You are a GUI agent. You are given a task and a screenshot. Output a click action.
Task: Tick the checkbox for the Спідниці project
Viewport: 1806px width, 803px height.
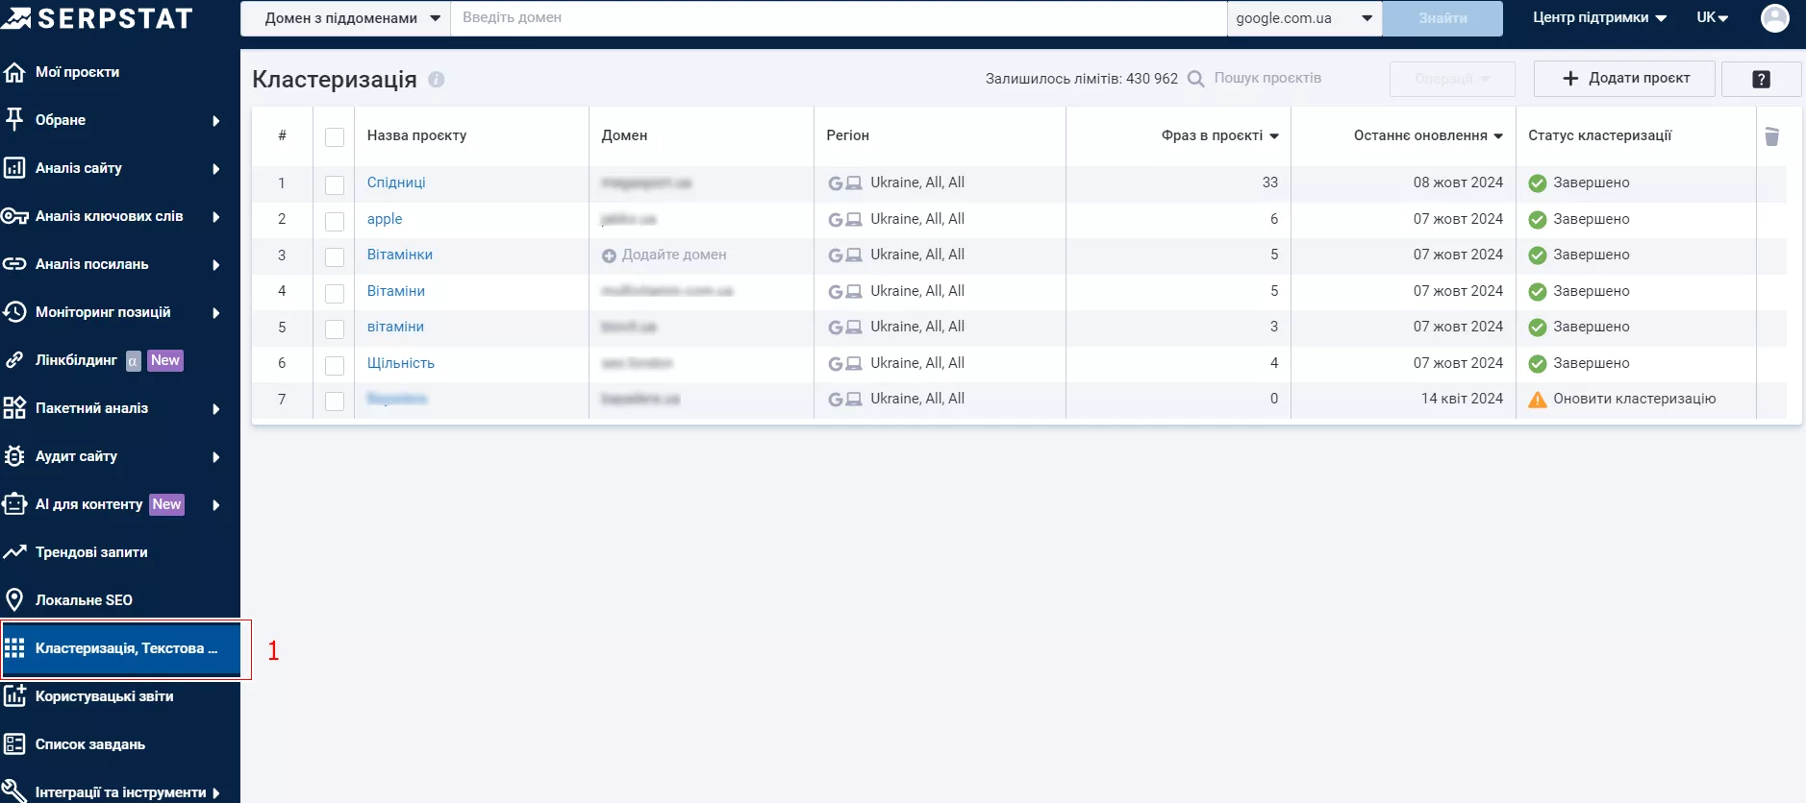[x=335, y=184]
